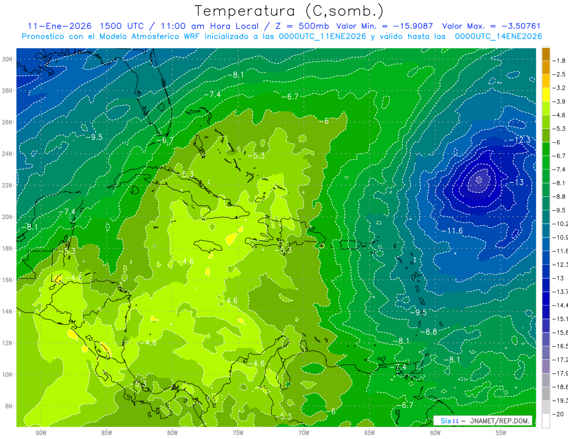Click the "24N" latitude axis label
The image size is (568, 439).
click(x=8, y=153)
